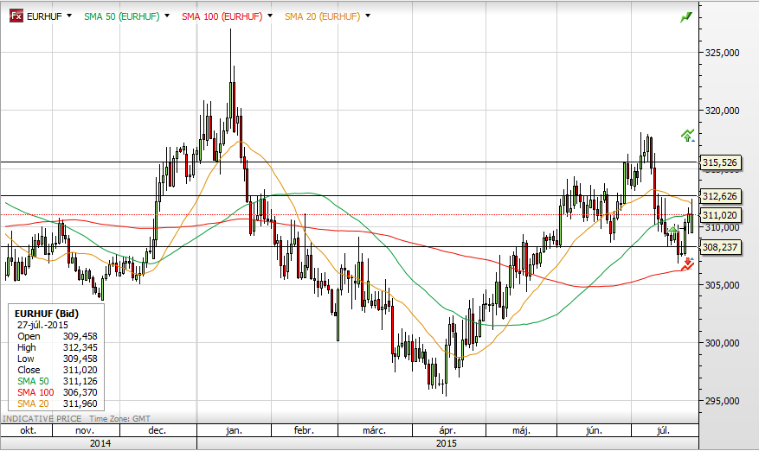Expand the SMA 20 (EURHUF) dropdown arrow
This screenshot has height=451, width=759.
[369, 16]
